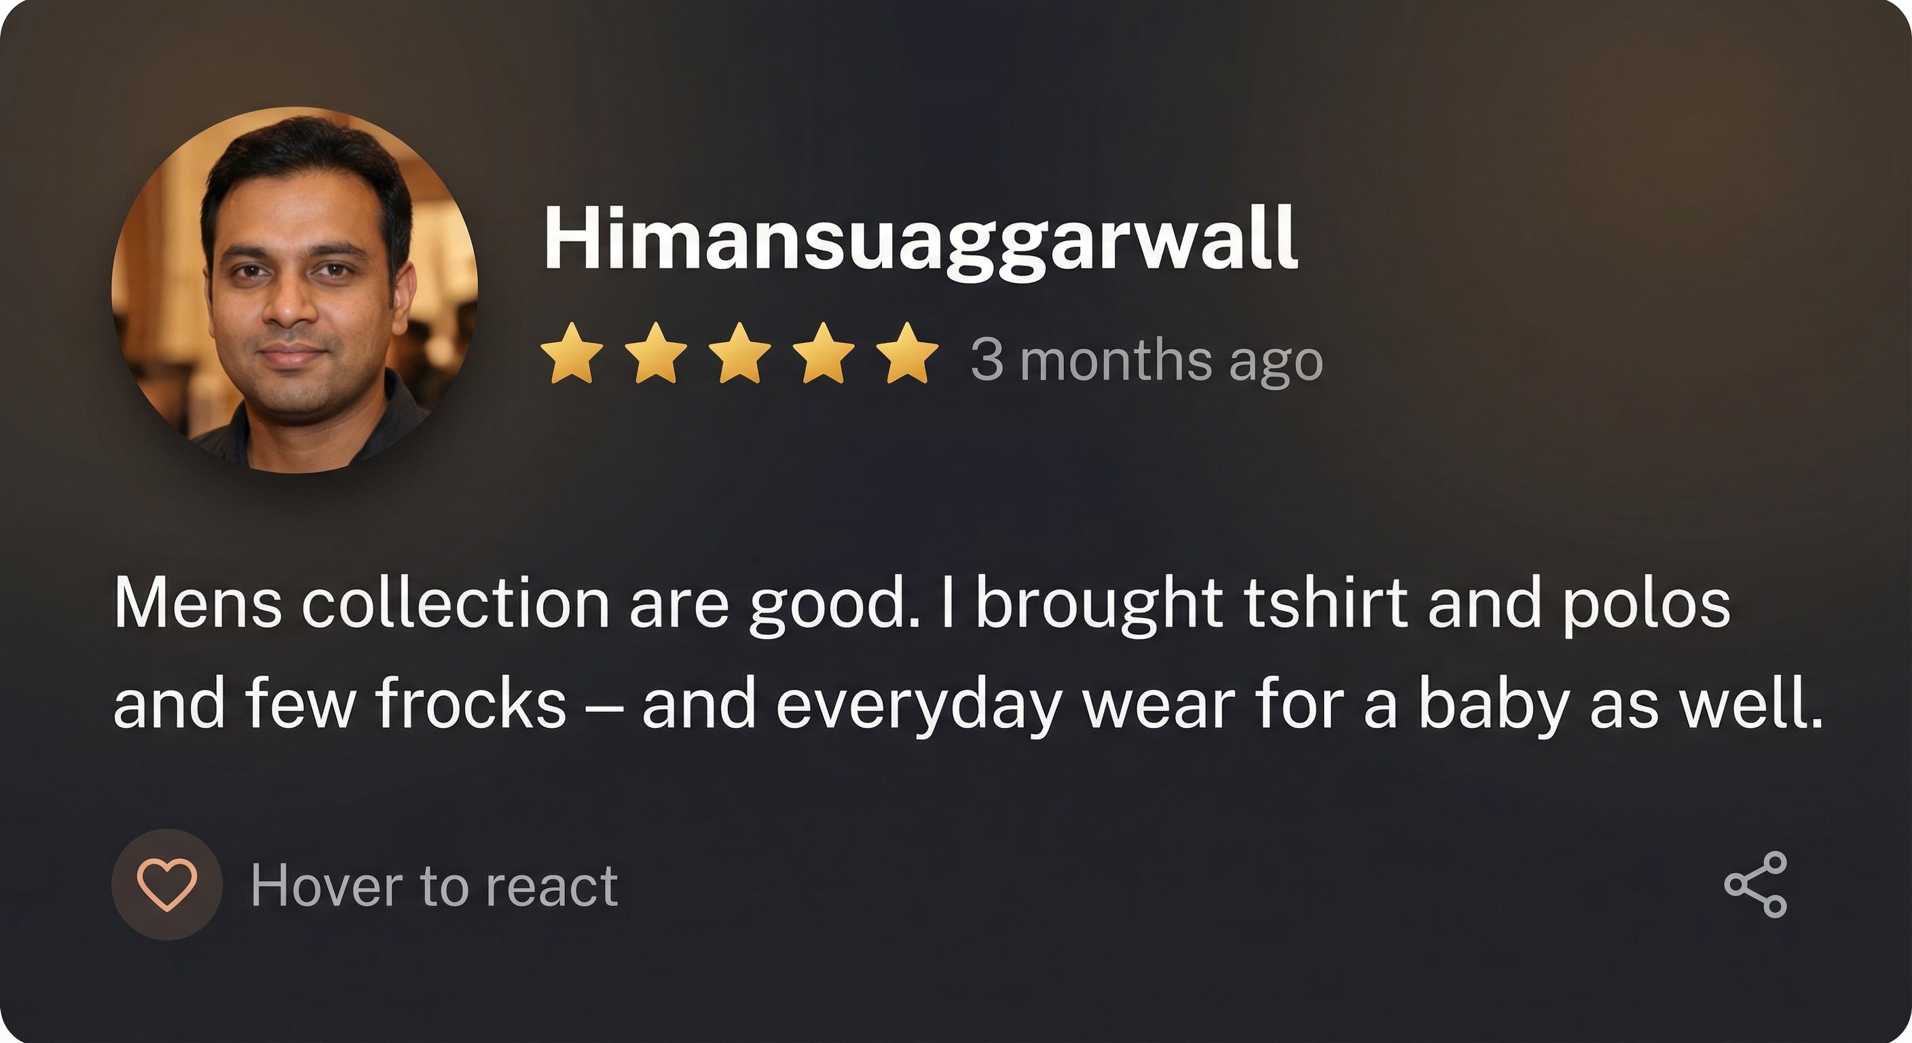Click the 'Hover to react' label
Viewport: 1912px width, 1043px height.
[x=435, y=885]
